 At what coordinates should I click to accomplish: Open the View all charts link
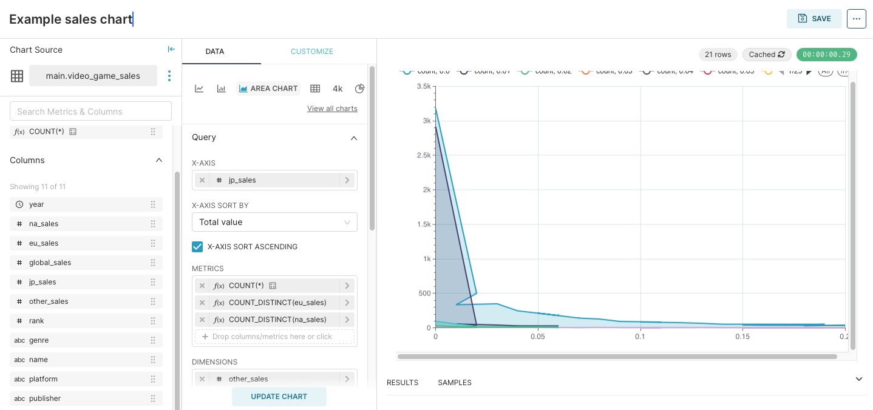332,109
